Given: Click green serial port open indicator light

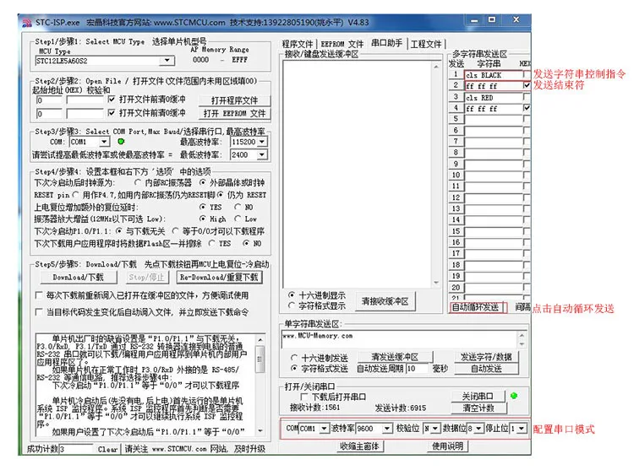Looking at the screenshot, I should (x=514, y=396).
